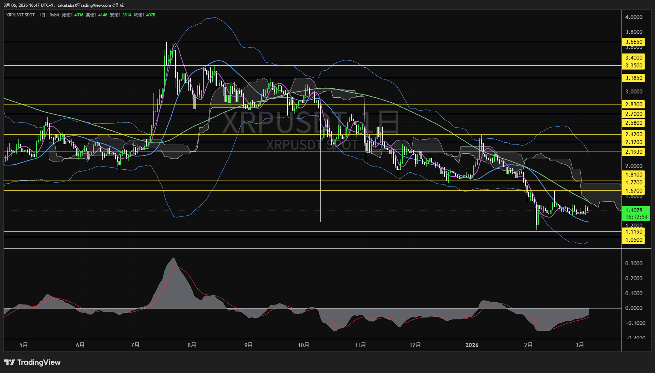Viewport: 655px width, 373px height.
Task: Click the XRPUSDT SPOT symbol title
Action: pos(20,15)
